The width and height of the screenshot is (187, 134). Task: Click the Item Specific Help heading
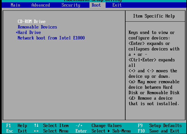[154, 16]
